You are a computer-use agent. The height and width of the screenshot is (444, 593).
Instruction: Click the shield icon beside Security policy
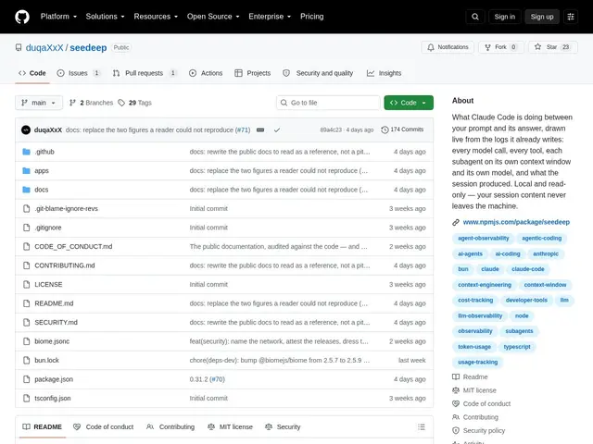456,430
